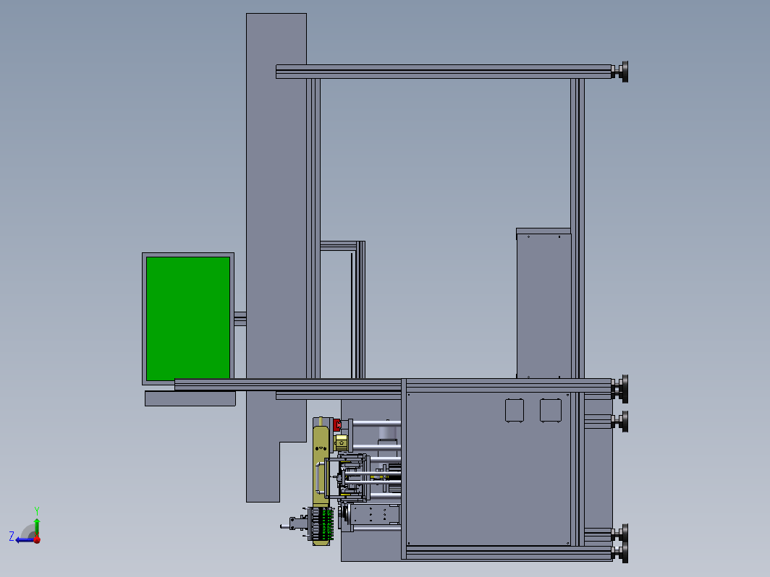Select the green terminal block cluster at the mechanism bottom

click(326, 525)
